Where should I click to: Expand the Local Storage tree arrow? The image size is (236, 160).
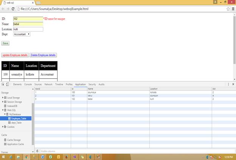[3, 98]
